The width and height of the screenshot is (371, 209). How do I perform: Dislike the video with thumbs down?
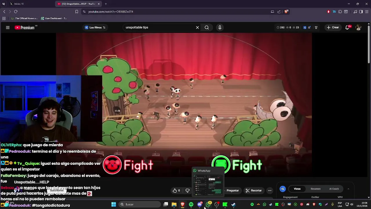point(188,191)
